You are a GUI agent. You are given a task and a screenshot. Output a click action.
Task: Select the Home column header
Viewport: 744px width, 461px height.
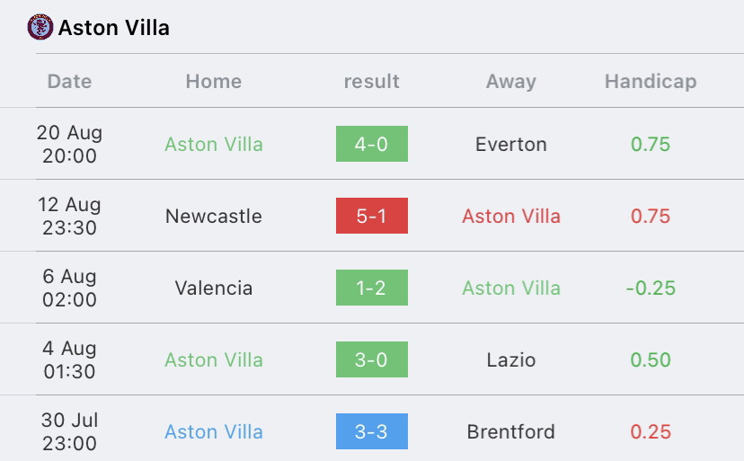[214, 81]
